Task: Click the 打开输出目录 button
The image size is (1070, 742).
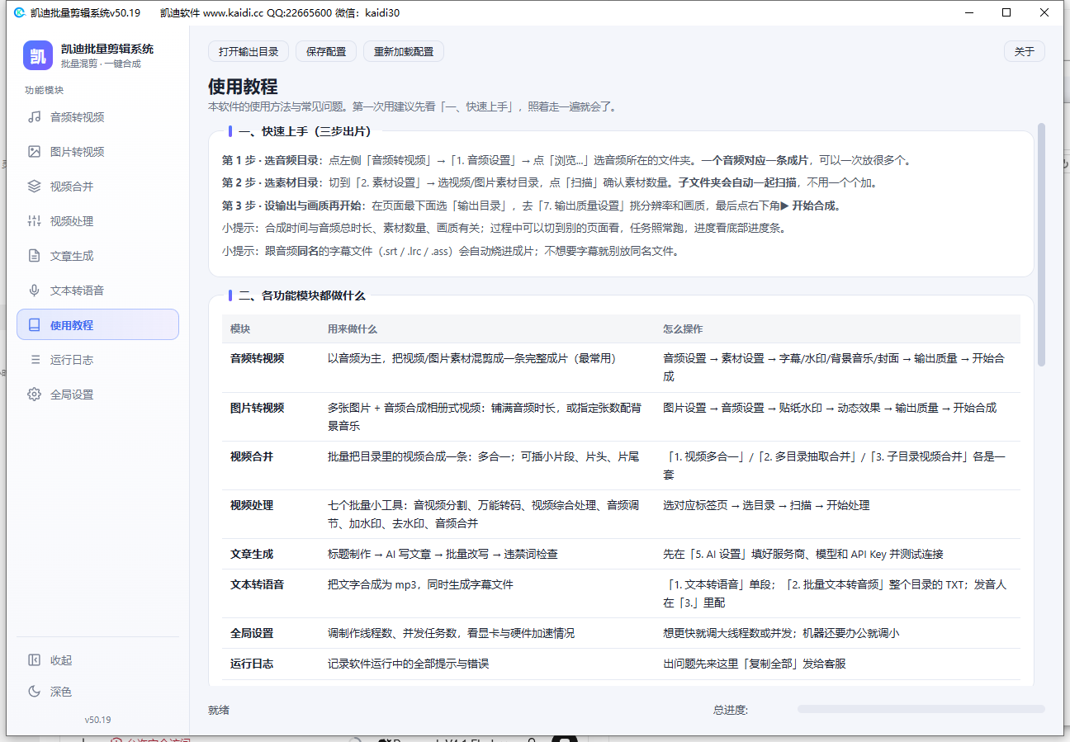Action: [x=249, y=51]
